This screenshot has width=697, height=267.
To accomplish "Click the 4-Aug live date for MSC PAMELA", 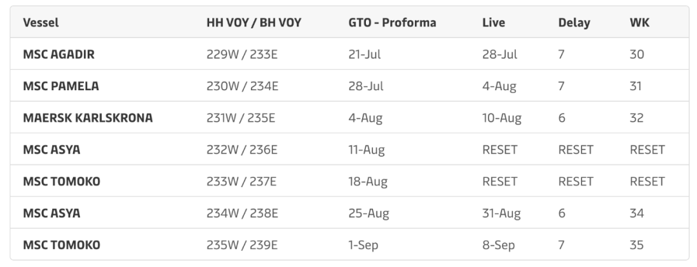I will tap(499, 86).
